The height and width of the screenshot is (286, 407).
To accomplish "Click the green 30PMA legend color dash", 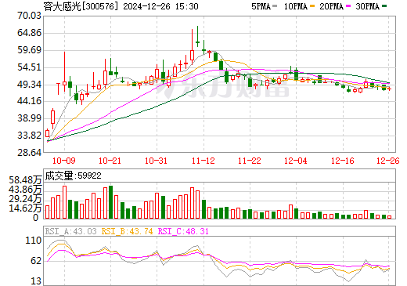I will (384, 6).
